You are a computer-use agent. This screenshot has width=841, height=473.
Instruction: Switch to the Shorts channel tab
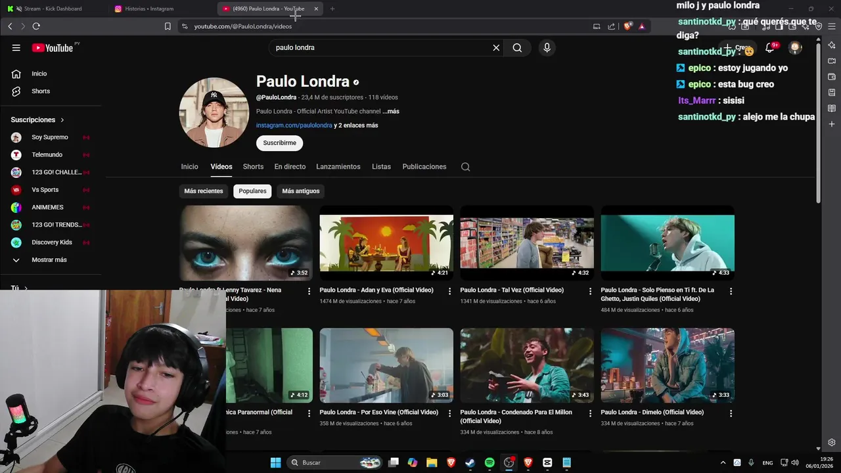[253, 167]
